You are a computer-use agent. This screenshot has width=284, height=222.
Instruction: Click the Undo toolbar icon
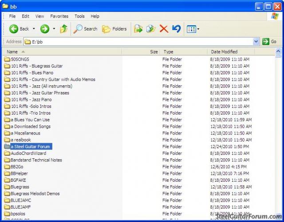point(176,29)
